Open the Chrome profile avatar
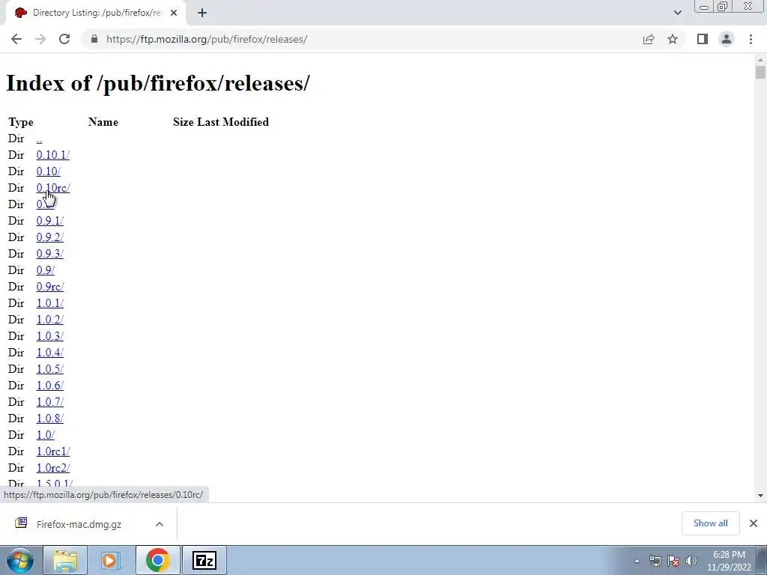The image size is (767, 575). 727,39
